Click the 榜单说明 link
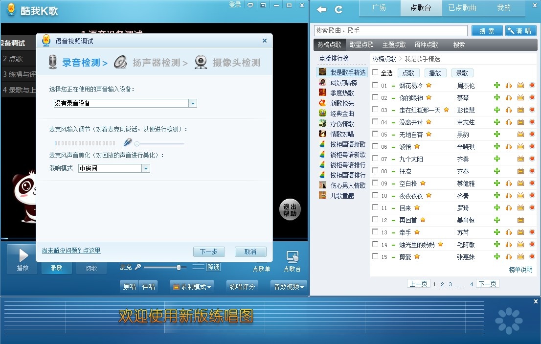 tap(520, 270)
